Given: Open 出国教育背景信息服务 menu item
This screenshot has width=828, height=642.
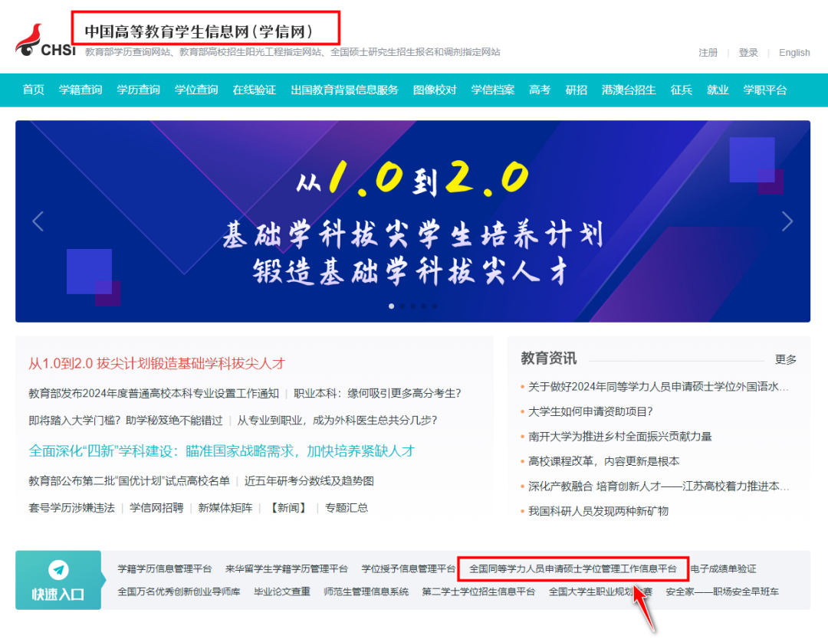Looking at the screenshot, I should pyautogui.click(x=344, y=90).
